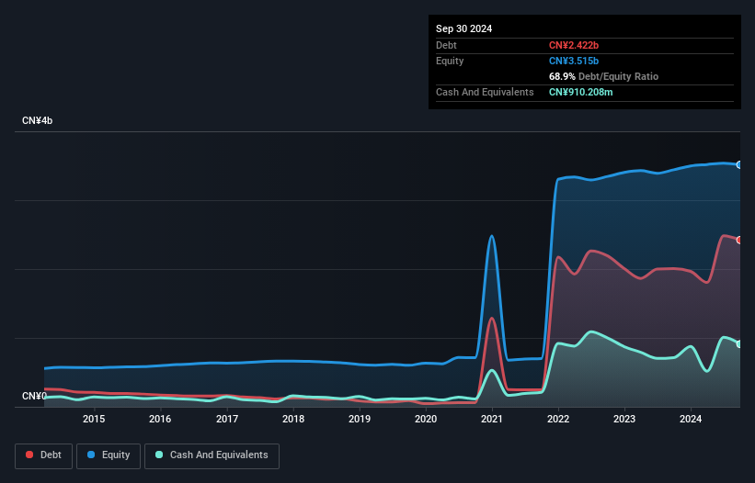Click the CN¥0 y-axis label
Screen dimensions: 755x483
tap(34, 396)
